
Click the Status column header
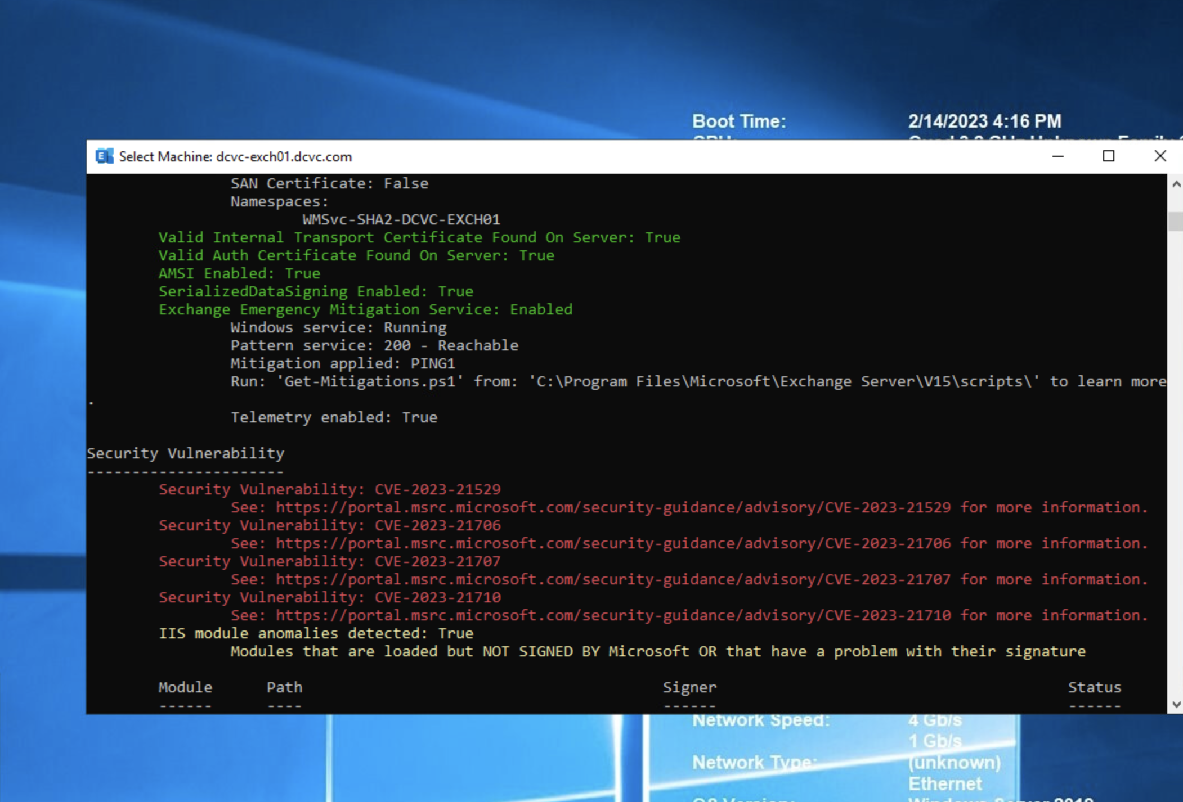(1094, 687)
